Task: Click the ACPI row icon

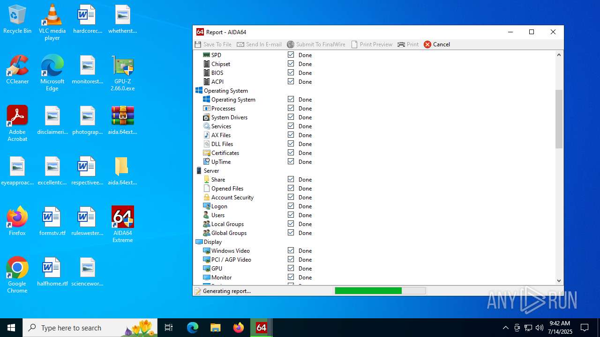Action: point(206,81)
